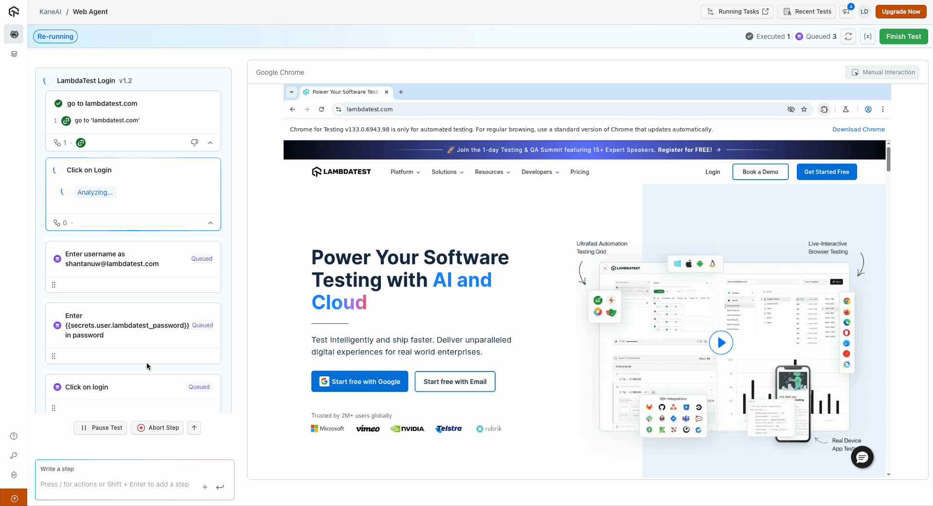Click the refresh icon next to Queued count
Viewport: 933px width, 506px height.
coord(848,36)
